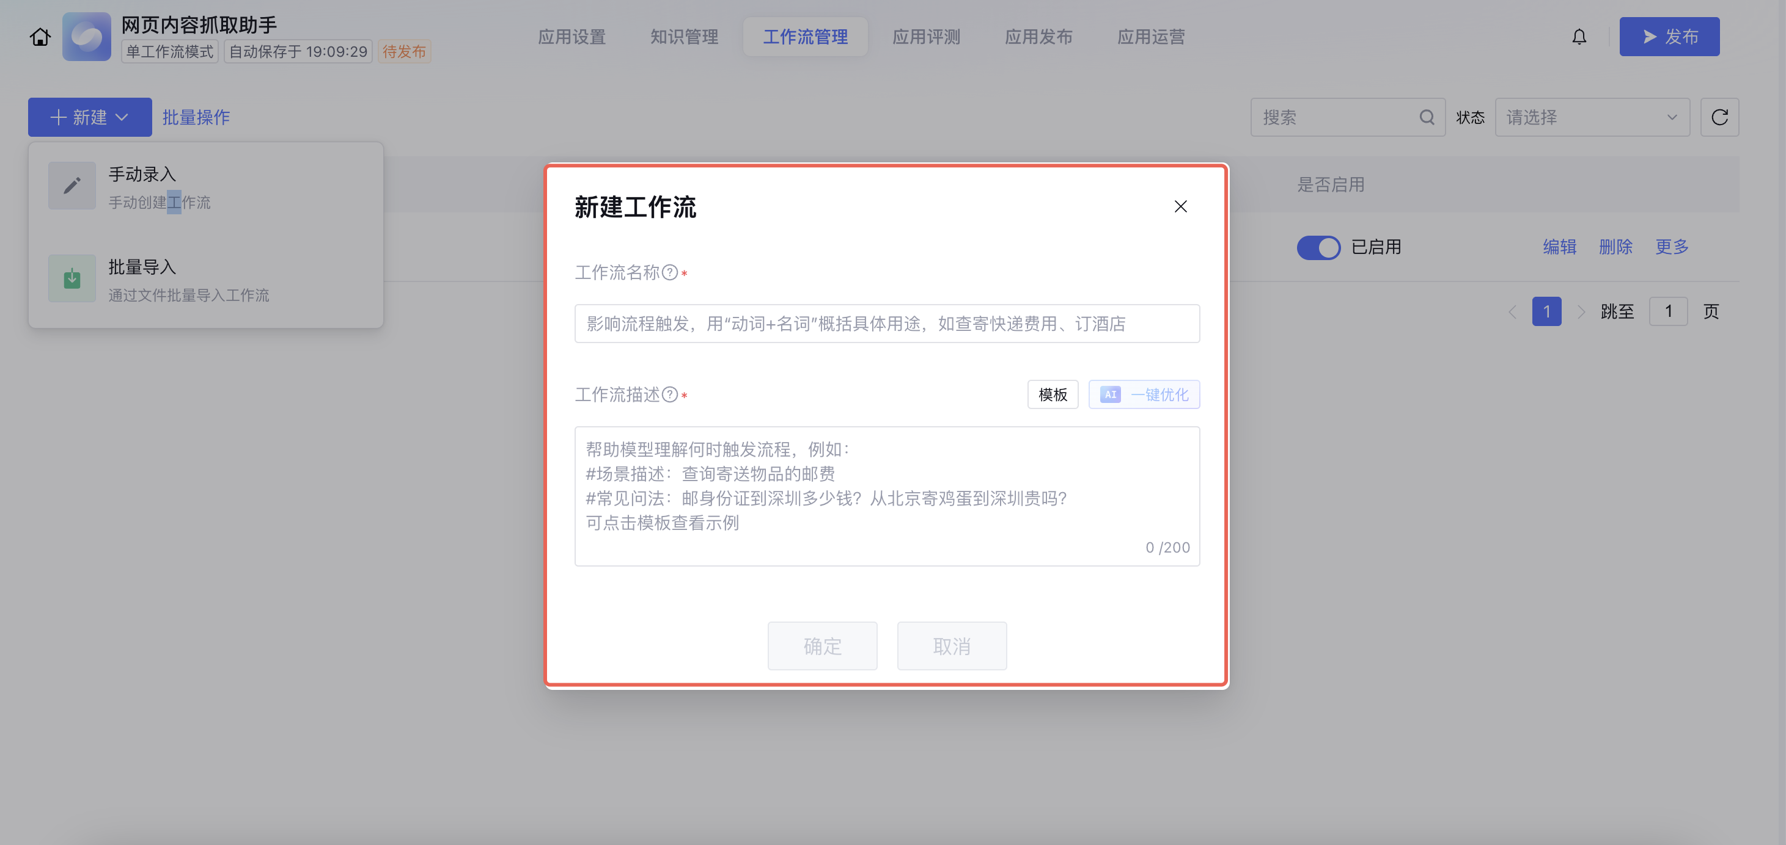
Task: Click the 更多 link
Action: [1671, 247]
